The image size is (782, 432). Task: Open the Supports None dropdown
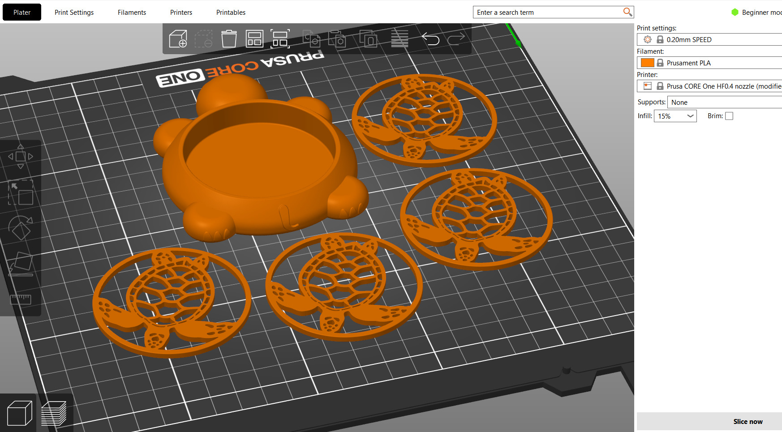[x=725, y=102]
